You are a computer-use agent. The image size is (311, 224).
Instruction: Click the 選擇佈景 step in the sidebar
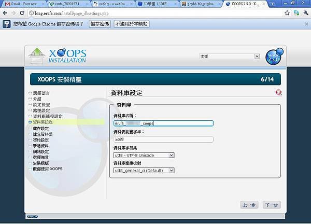[40, 157]
